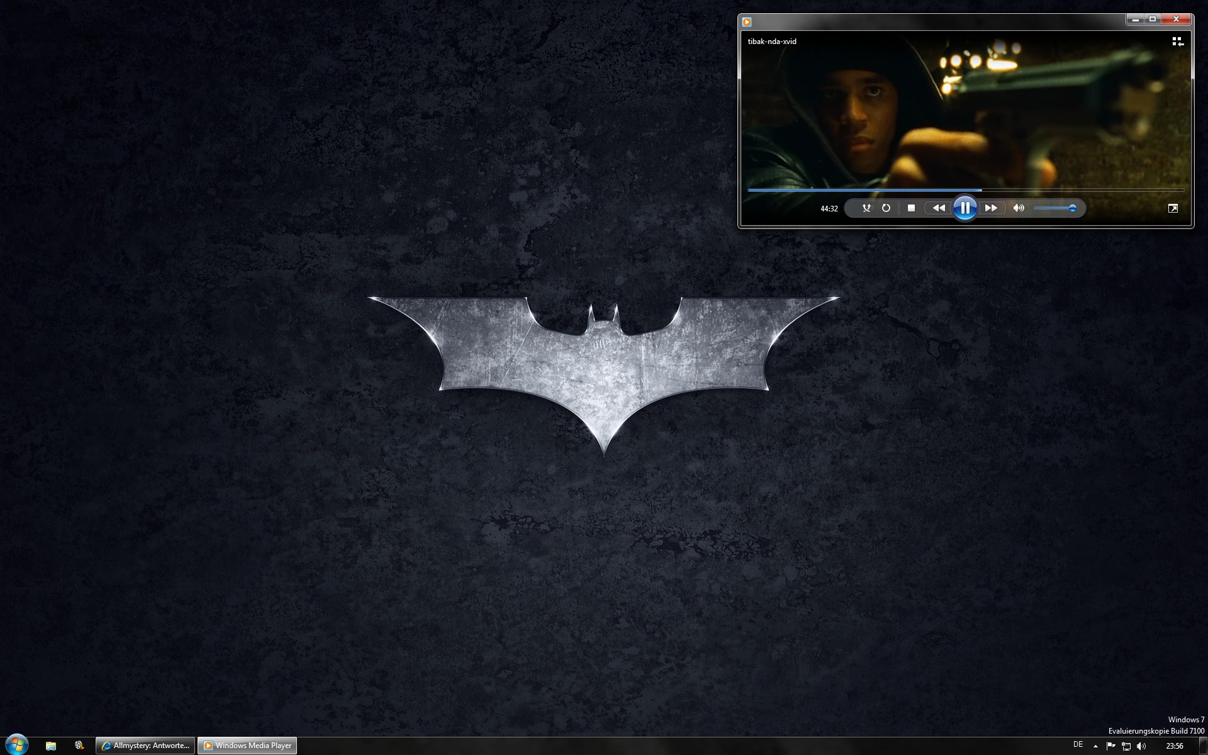The width and height of the screenshot is (1208, 755).
Task: Pause the video playback
Action: (965, 208)
